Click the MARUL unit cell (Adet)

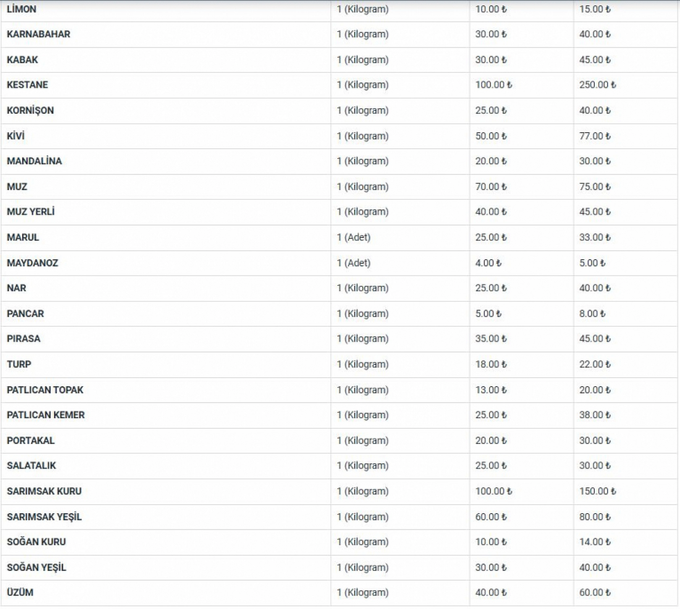354,237
